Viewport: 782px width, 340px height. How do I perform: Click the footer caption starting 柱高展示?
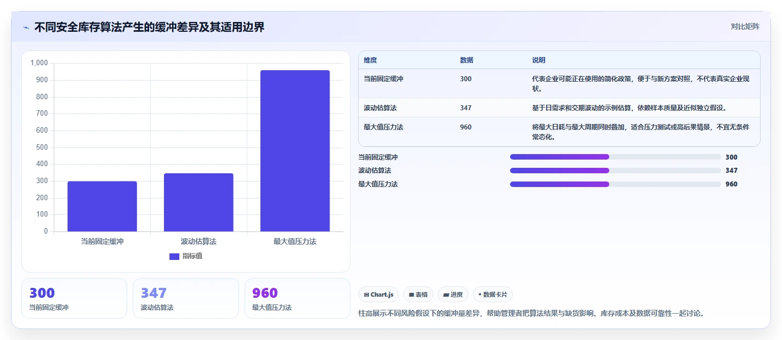531,314
